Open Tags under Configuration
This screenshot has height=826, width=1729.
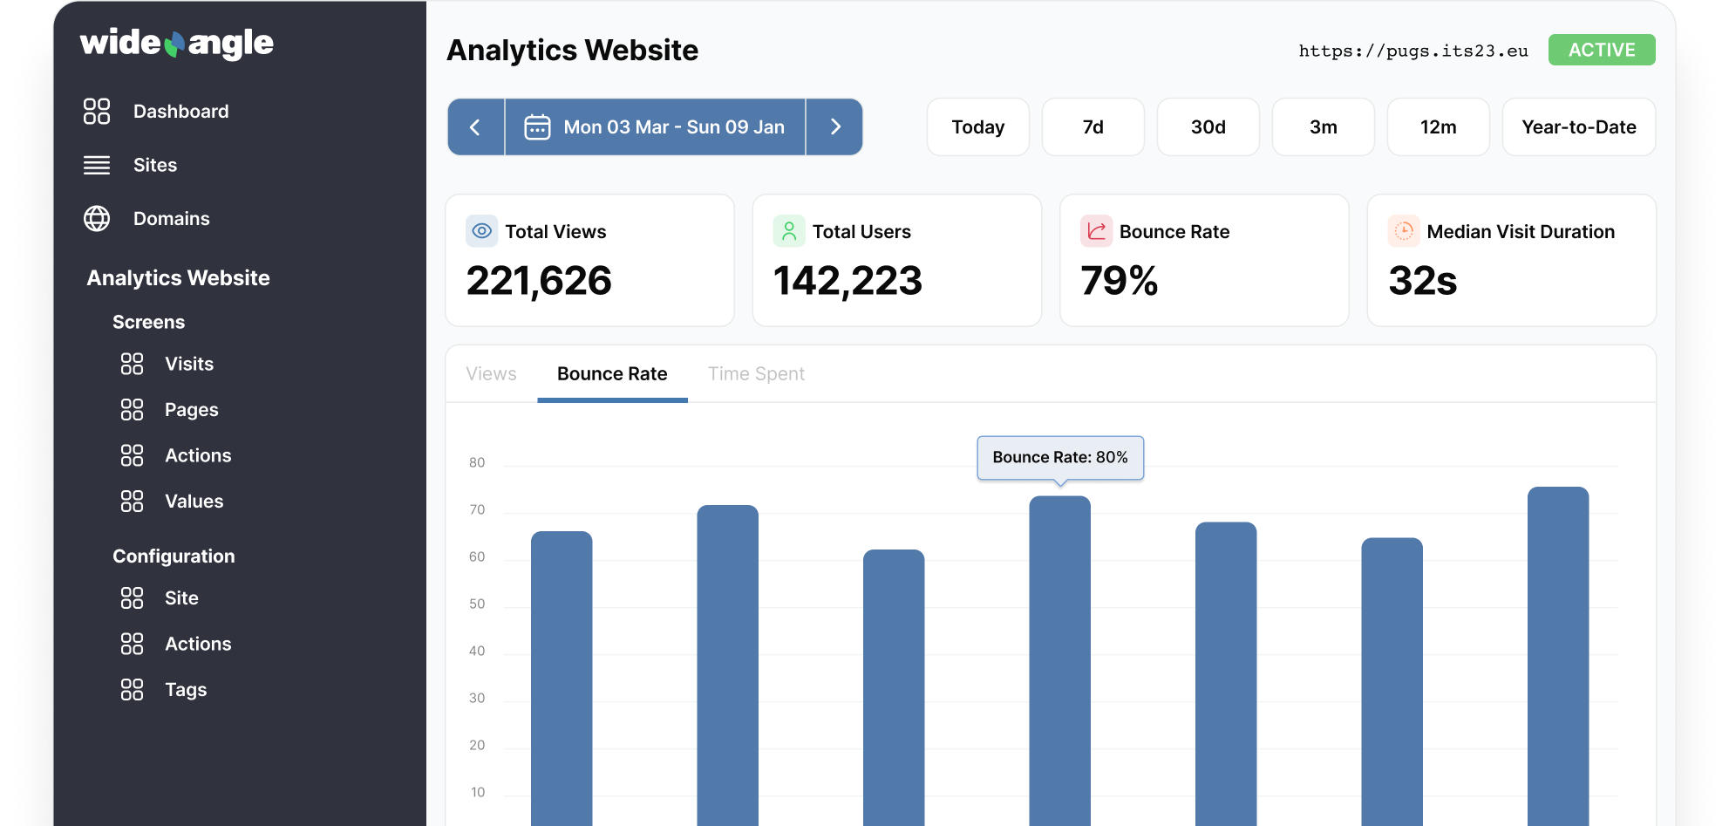click(x=186, y=690)
